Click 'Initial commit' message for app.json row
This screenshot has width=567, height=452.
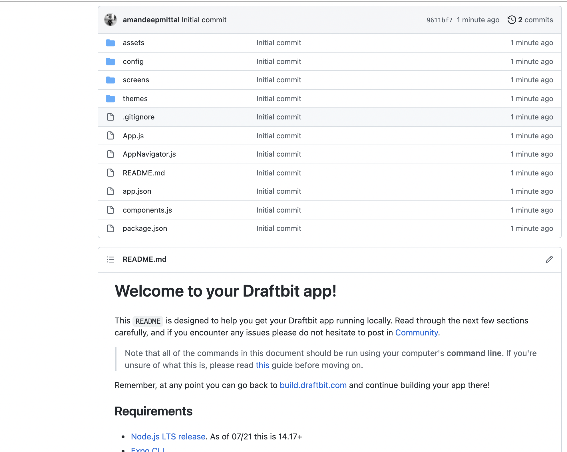tap(279, 191)
